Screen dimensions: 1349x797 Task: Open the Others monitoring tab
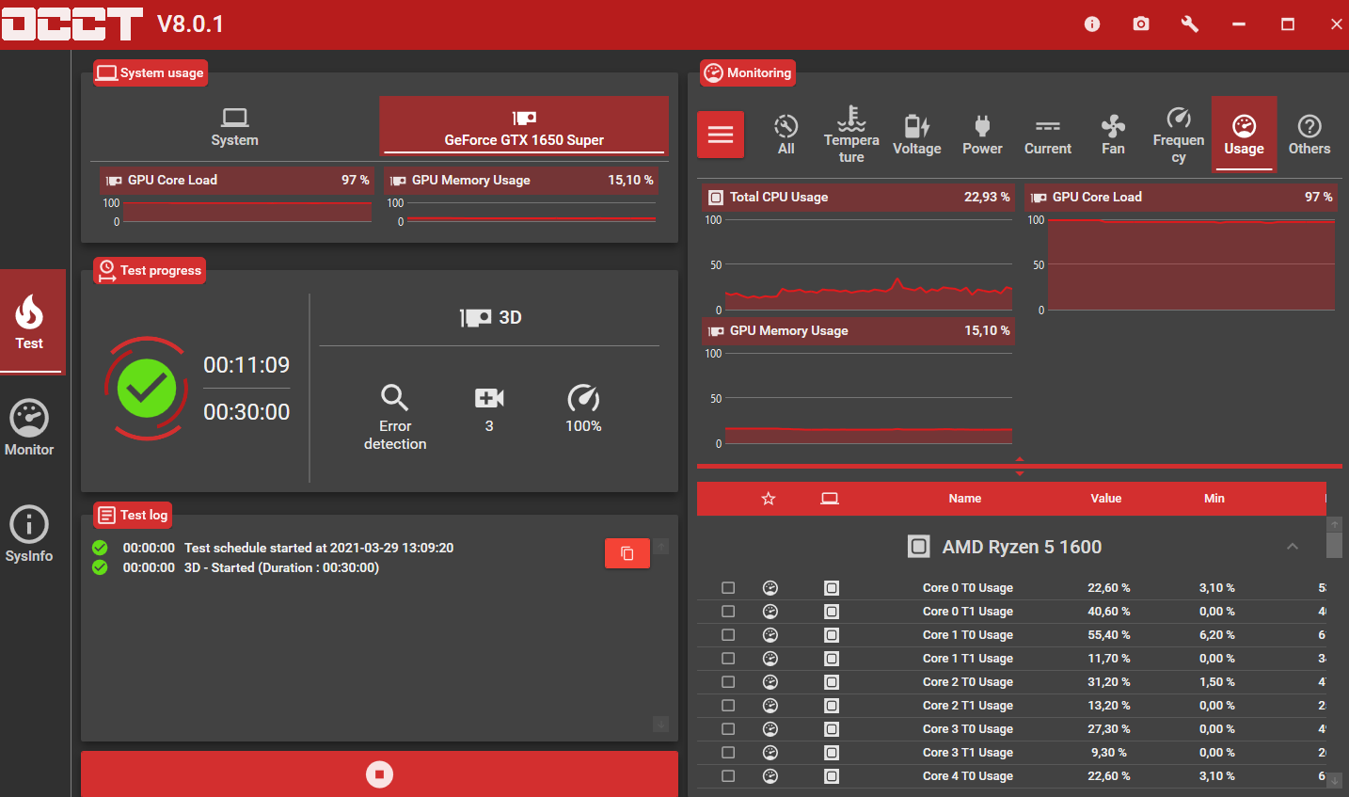(1309, 135)
